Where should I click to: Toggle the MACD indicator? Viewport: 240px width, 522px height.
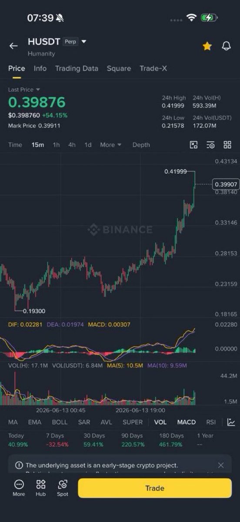[x=187, y=422]
